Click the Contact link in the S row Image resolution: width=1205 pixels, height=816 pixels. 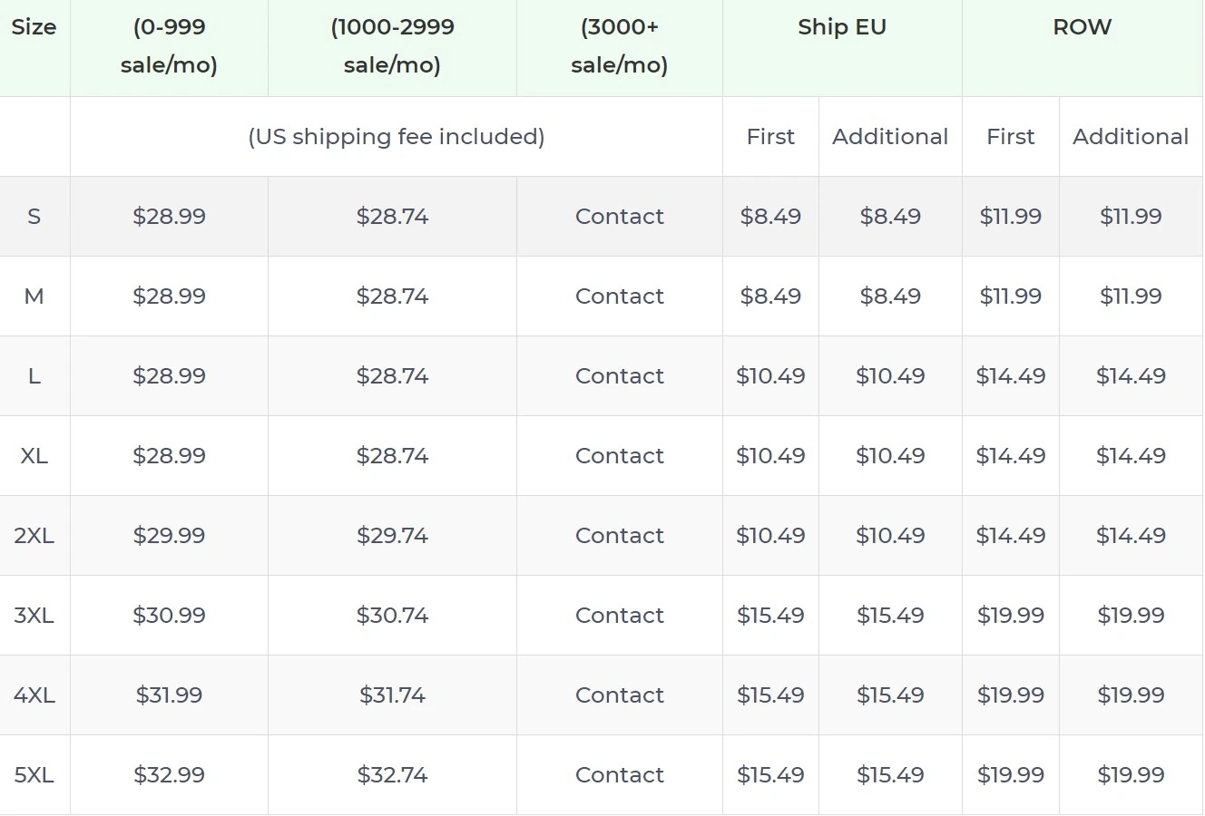tap(619, 217)
